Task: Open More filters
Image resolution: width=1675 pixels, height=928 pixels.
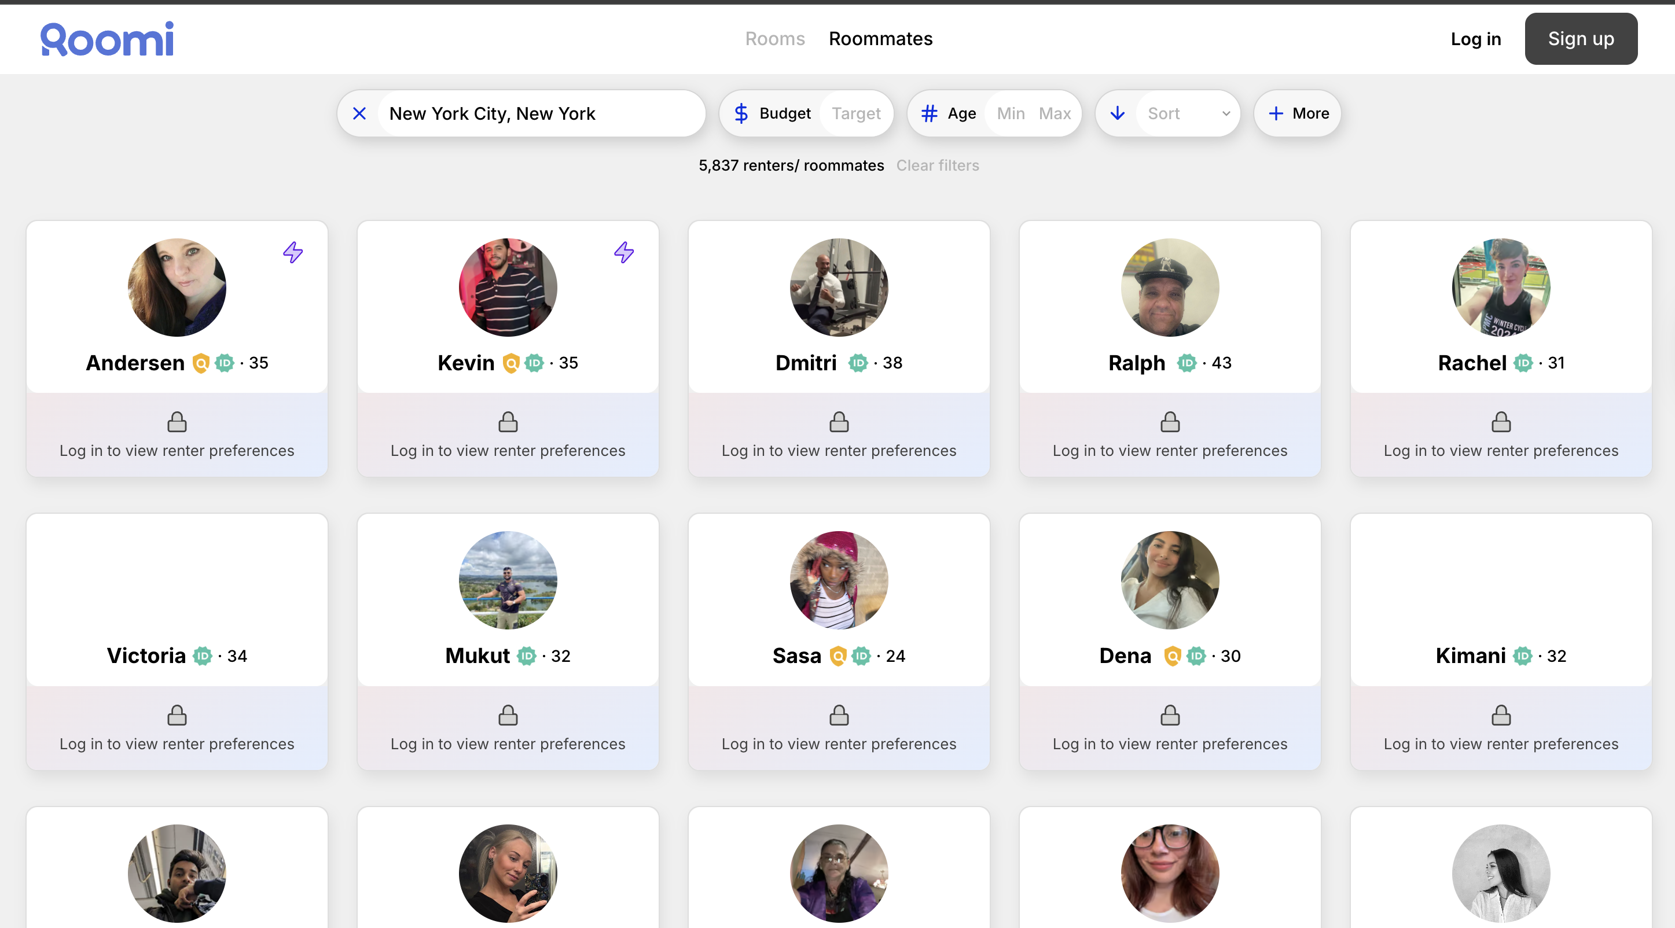Action: (1297, 114)
